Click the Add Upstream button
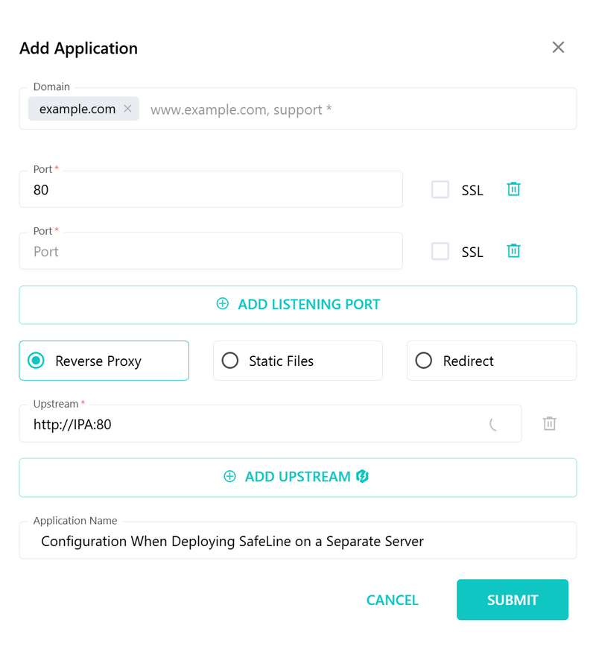This screenshot has width=596, height=646. 298,478
